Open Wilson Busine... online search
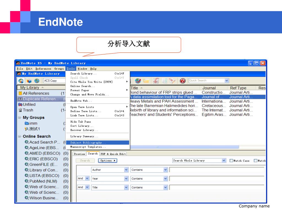This screenshot has height=212, width=282. click(42, 198)
